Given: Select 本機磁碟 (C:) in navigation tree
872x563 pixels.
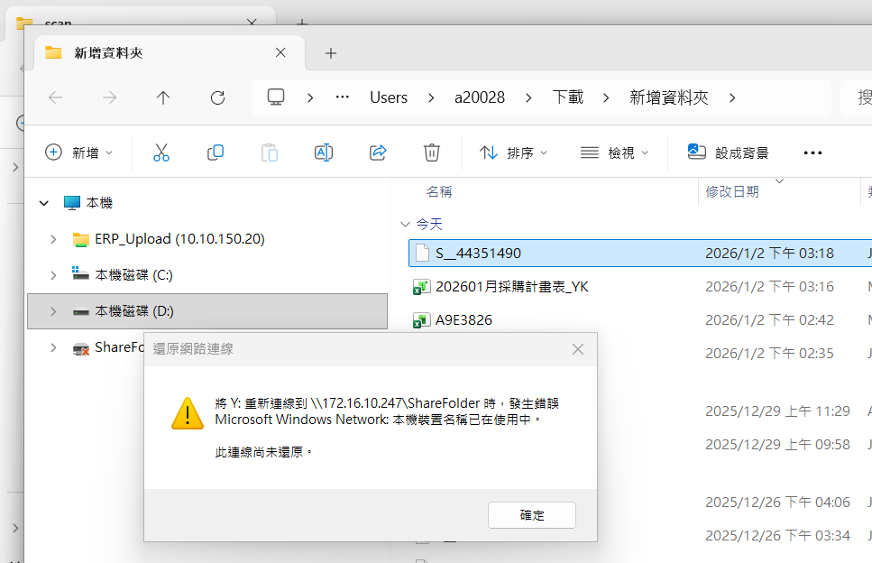Looking at the screenshot, I should point(133,275).
